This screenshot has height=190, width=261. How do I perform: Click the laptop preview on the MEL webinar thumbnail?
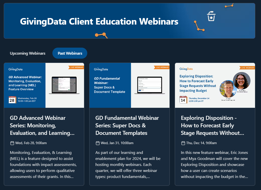(64, 85)
